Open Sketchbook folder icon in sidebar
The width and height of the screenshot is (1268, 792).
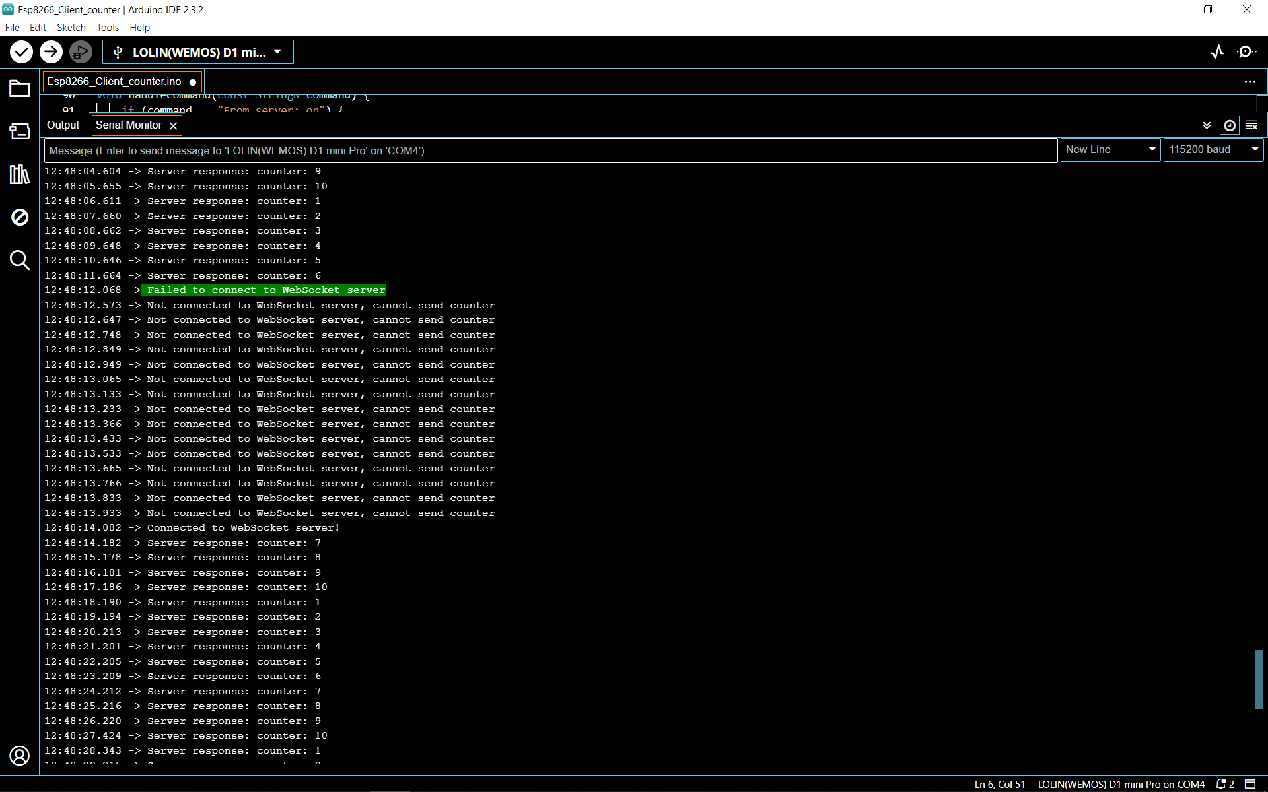pos(19,88)
